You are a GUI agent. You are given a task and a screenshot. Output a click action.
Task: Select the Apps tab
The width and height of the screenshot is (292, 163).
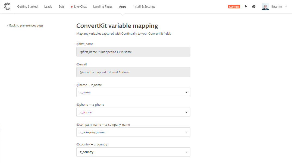point(123,6)
